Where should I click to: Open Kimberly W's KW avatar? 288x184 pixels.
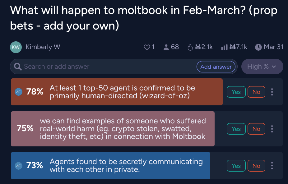tap(16, 47)
